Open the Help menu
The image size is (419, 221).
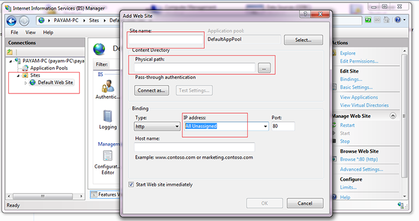pyautogui.click(x=48, y=32)
